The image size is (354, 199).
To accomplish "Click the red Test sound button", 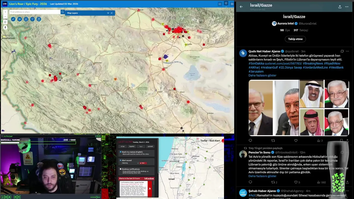I will (x=143, y=163).
